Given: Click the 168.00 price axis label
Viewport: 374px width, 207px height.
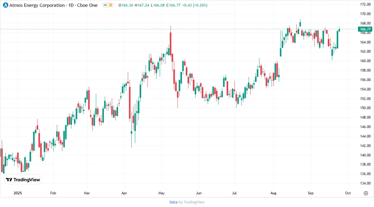Looking at the screenshot, I should pos(365,23).
